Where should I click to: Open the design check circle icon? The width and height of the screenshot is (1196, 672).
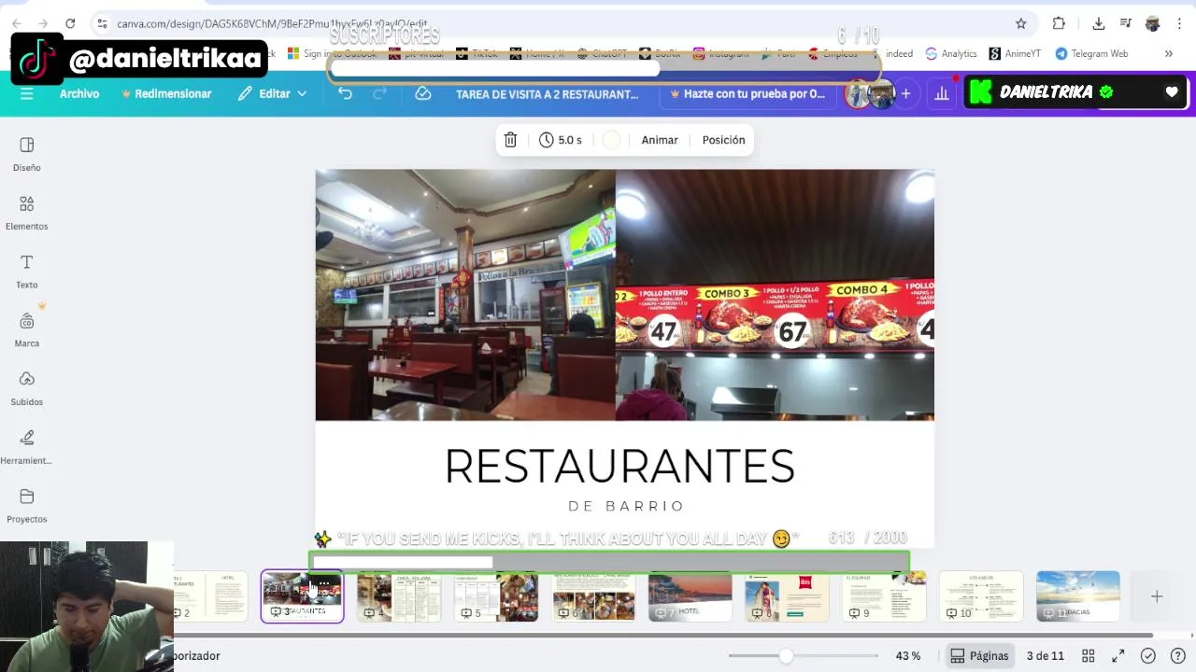(x=1148, y=656)
